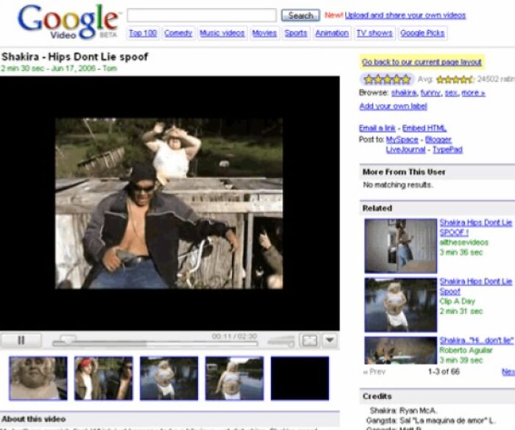Post video to TypePad
515x430 pixels.
[x=447, y=150]
